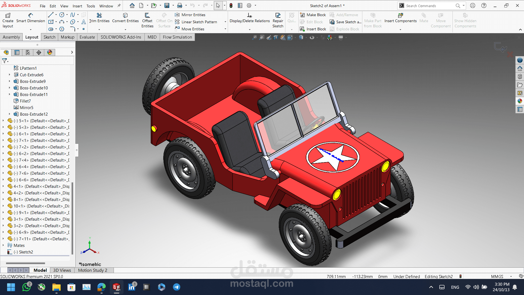The image size is (524, 295).
Task: Expand Boss-Extrude12 in feature tree
Action: (x=10, y=114)
